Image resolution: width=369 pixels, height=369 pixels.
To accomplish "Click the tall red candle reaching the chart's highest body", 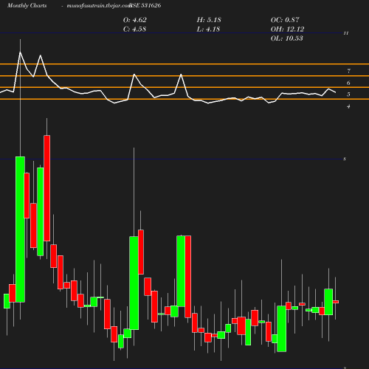I will [47, 188].
